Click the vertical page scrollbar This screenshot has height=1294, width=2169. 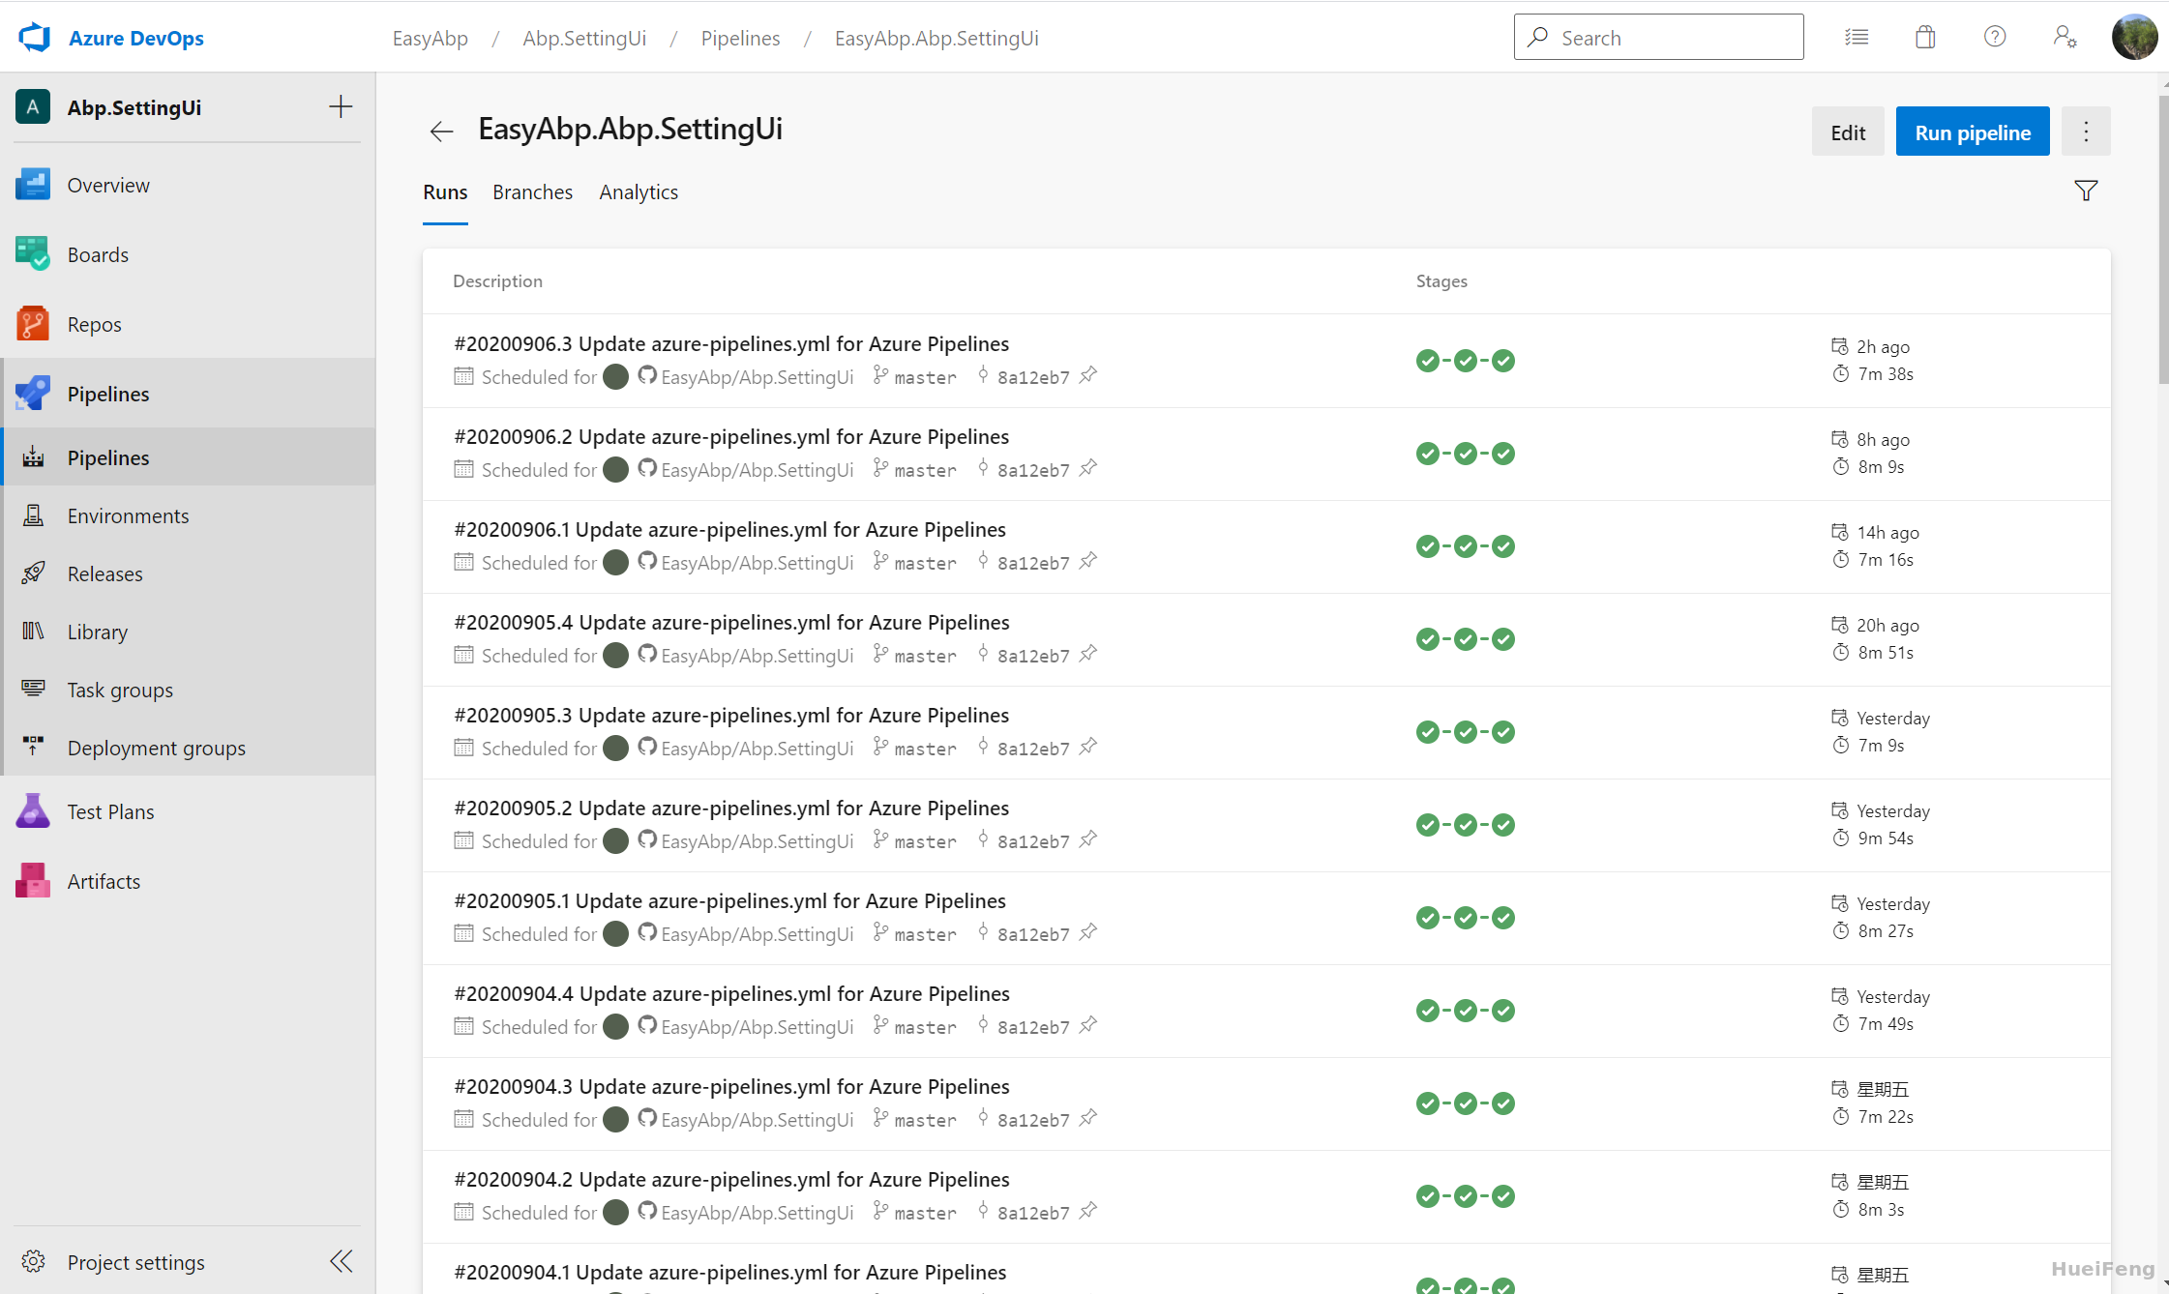coord(2163,242)
